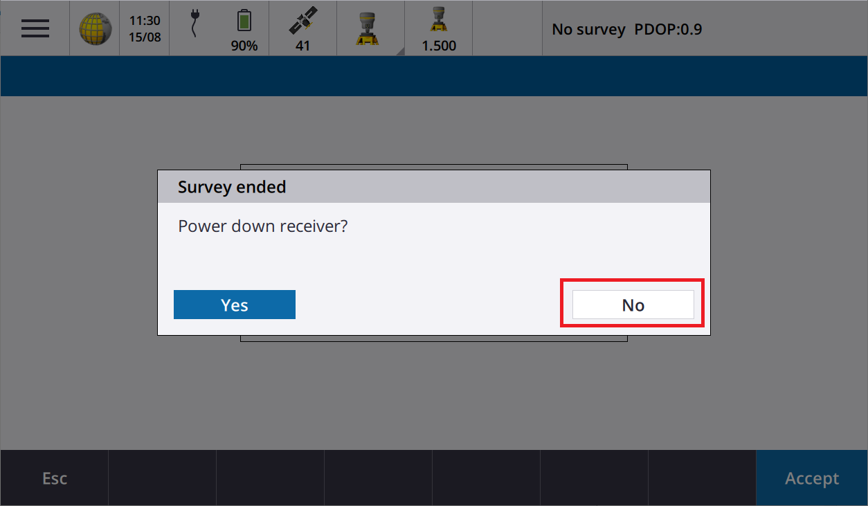Open the antenna height icon labeled 1.500
The width and height of the screenshot is (868, 506).
point(439,28)
